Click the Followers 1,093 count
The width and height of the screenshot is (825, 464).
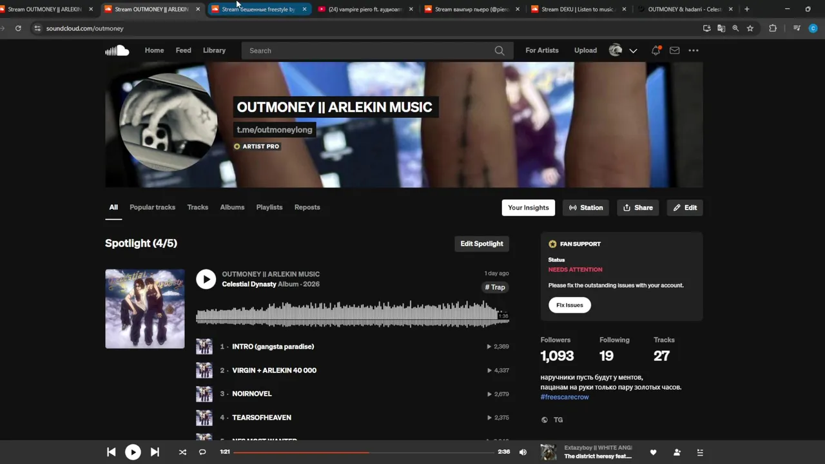pos(557,356)
